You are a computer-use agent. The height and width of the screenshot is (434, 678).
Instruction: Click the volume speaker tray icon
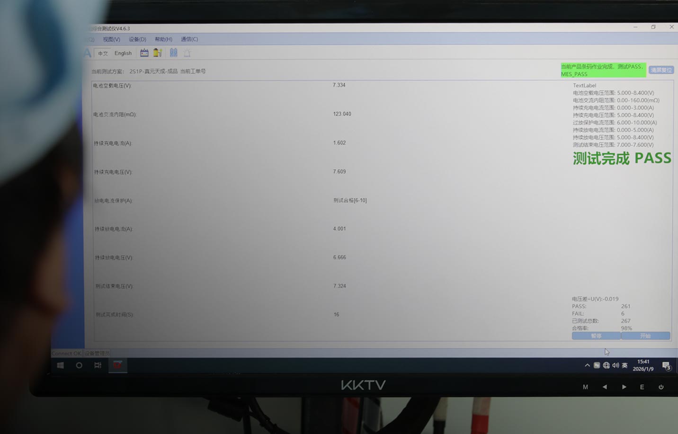pyautogui.click(x=616, y=365)
